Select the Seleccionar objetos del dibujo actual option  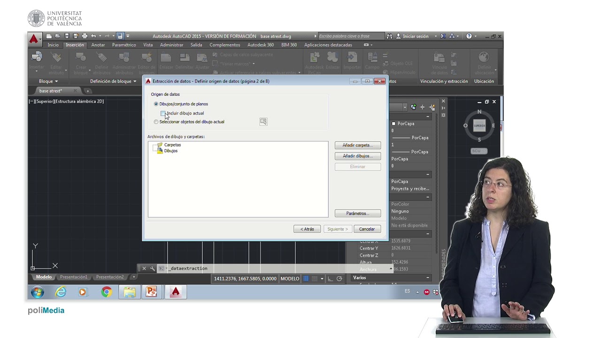coord(156,122)
